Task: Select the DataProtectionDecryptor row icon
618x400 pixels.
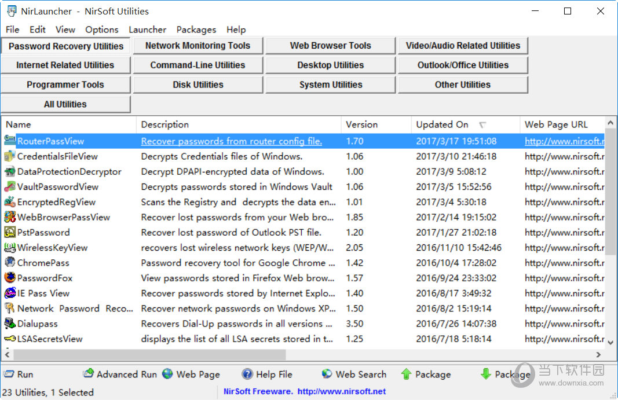Action: [10, 171]
